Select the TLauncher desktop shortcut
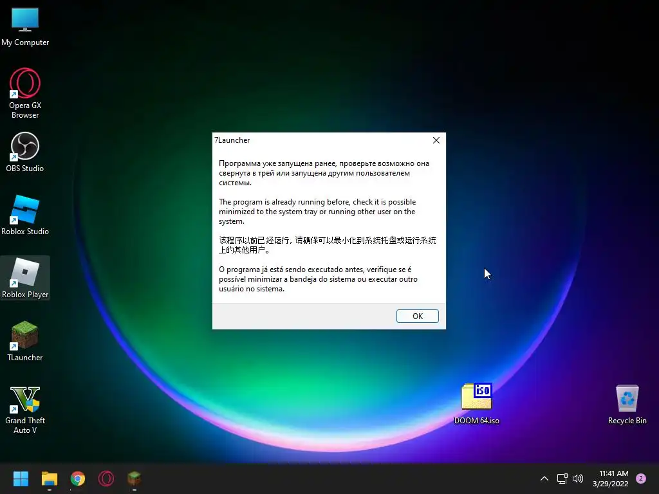 tap(25, 341)
